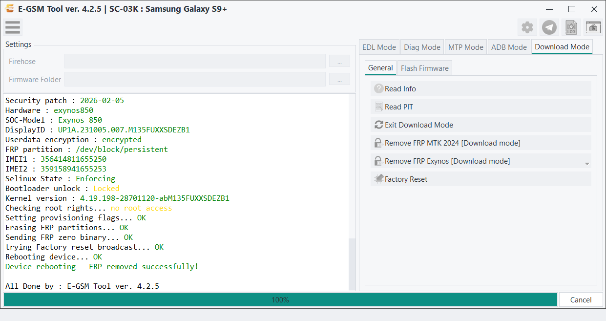Viewport: 606px width, 321px height.
Task: Click the Kernel version value
Action: pyautogui.click(x=155, y=198)
